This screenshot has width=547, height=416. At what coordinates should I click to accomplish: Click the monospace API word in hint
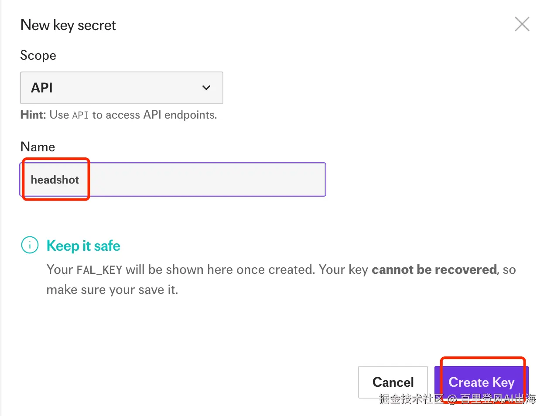click(80, 115)
